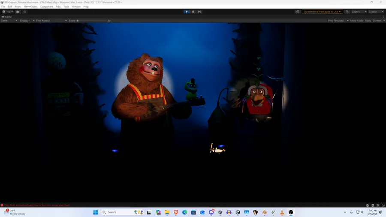Open the GameObject menu
The height and width of the screenshot is (217, 386).
point(30,6)
